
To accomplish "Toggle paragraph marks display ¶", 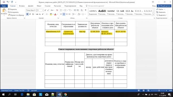I will tap(86, 10).
